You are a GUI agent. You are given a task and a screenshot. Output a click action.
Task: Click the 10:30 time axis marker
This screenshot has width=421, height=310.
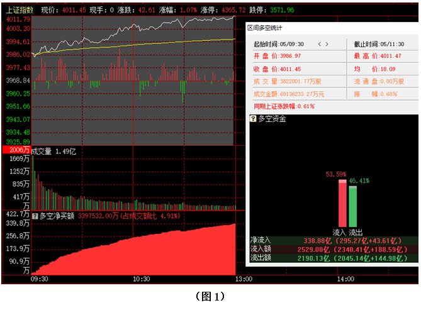click(x=141, y=279)
